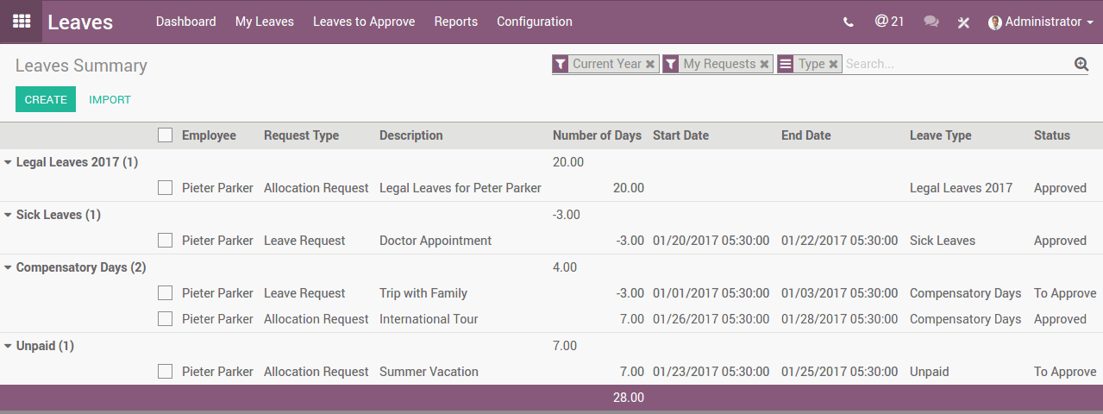Toggle the select-all checkbox in header

(165, 135)
